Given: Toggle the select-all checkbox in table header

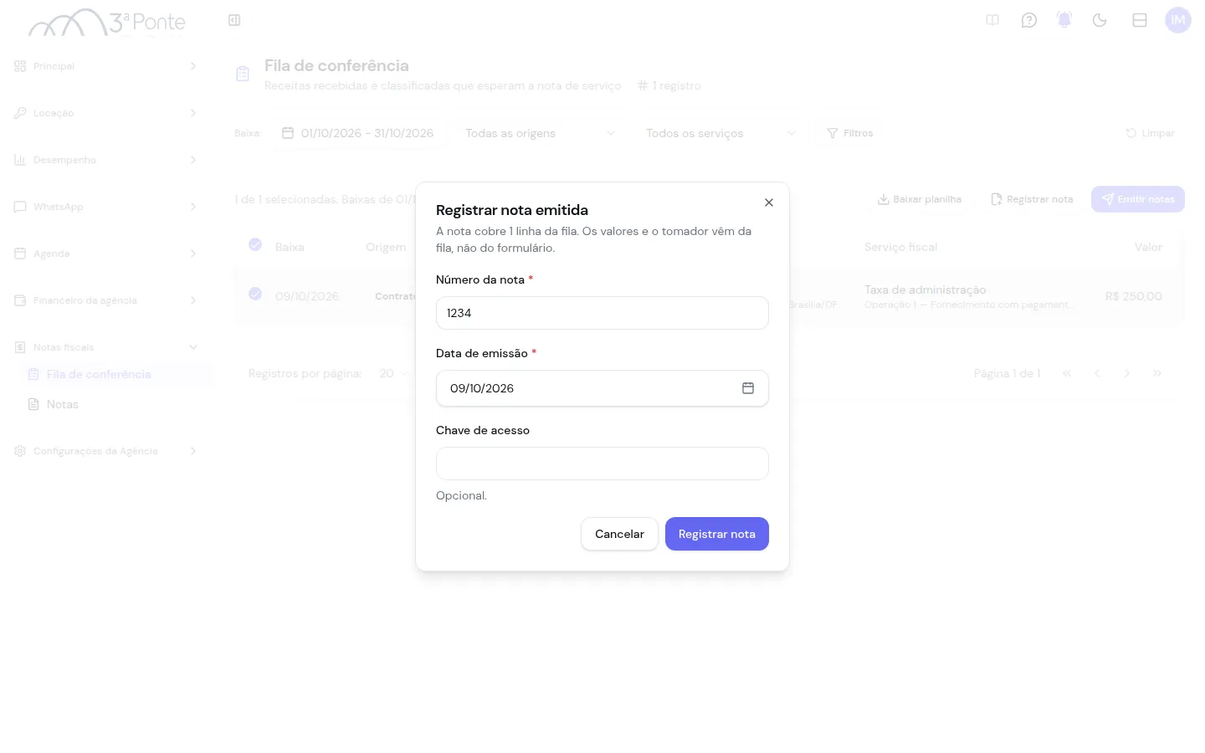Looking at the screenshot, I should (x=255, y=244).
